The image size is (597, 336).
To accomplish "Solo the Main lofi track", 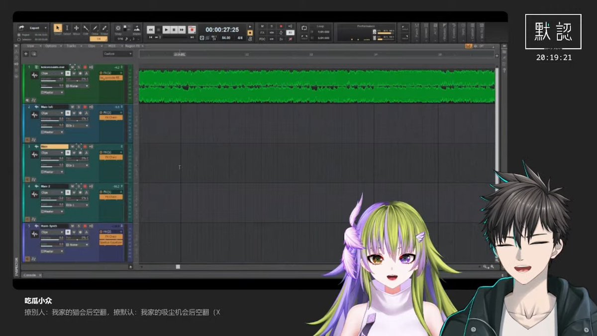I will (79, 107).
